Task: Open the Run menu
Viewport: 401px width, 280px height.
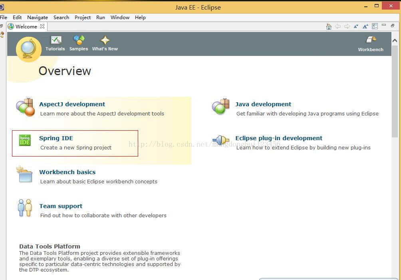Action: click(101, 18)
